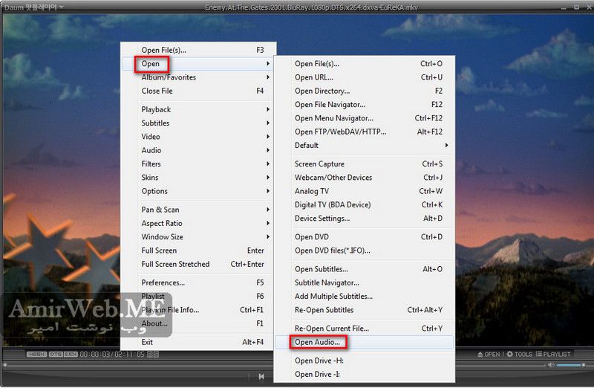Click Exit in the context menu
594x388 pixels.
(x=147, y=342)
